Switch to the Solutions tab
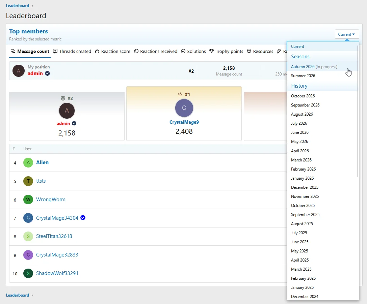 193,52
